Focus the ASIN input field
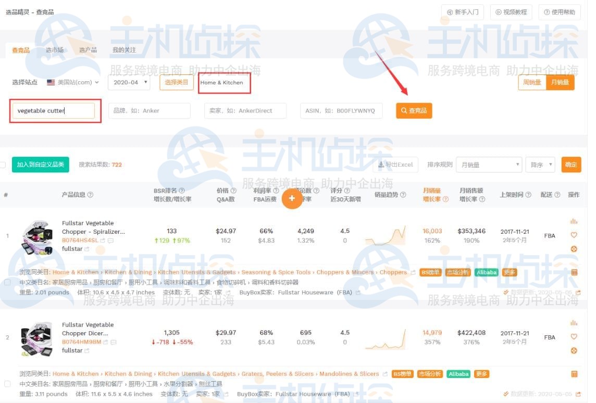The width and height of the screenshot is (596, 403). [341, 110]
